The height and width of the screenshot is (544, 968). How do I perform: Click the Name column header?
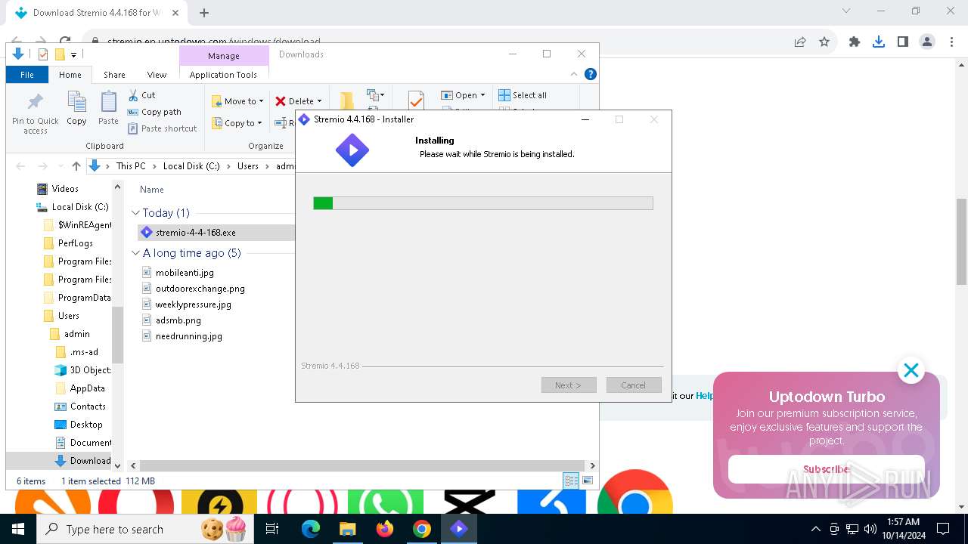coord(152,190)
